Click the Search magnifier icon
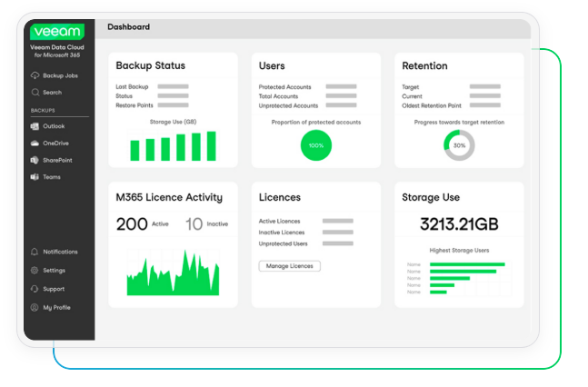The height and width of the screenshot is (387, 588). tap(35, 93)
